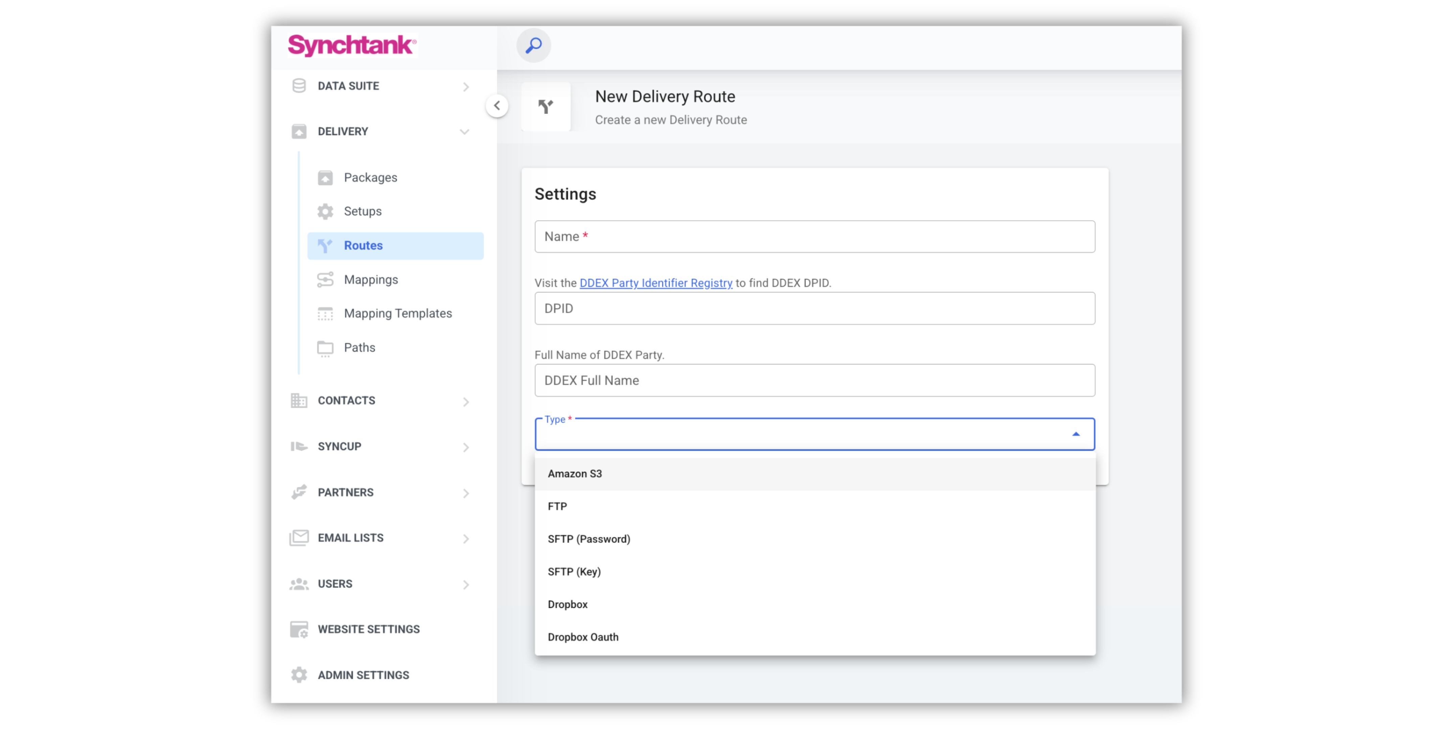
Task: Click the DPID input field
Action: click(x=814, y=309)
